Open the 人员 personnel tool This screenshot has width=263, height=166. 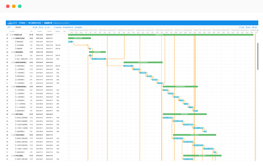[48, 27]
